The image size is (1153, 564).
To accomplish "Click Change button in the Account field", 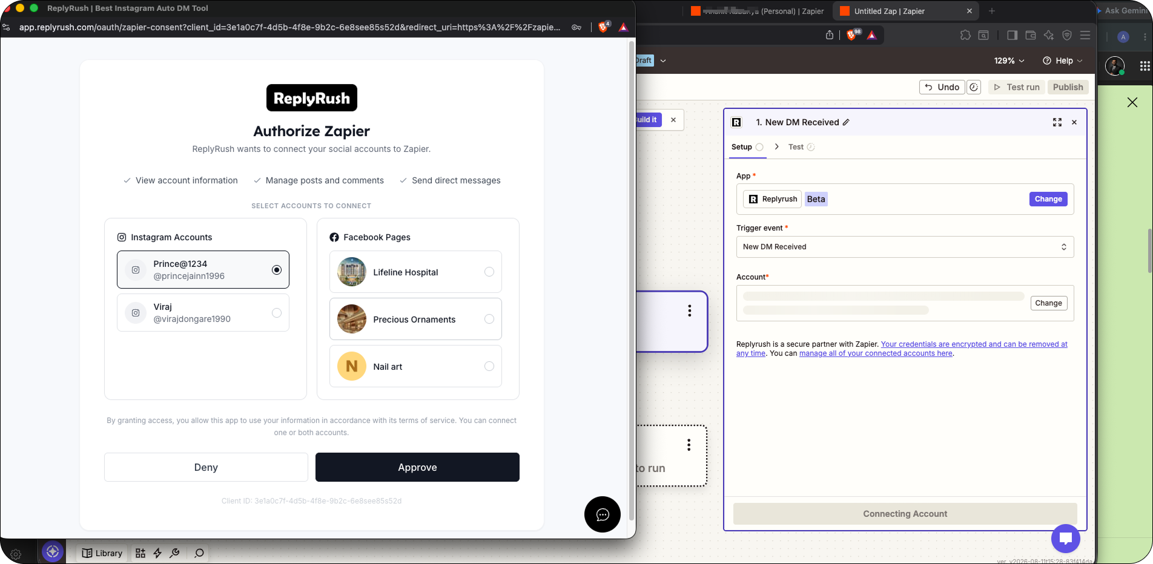I will [1048, 303].
